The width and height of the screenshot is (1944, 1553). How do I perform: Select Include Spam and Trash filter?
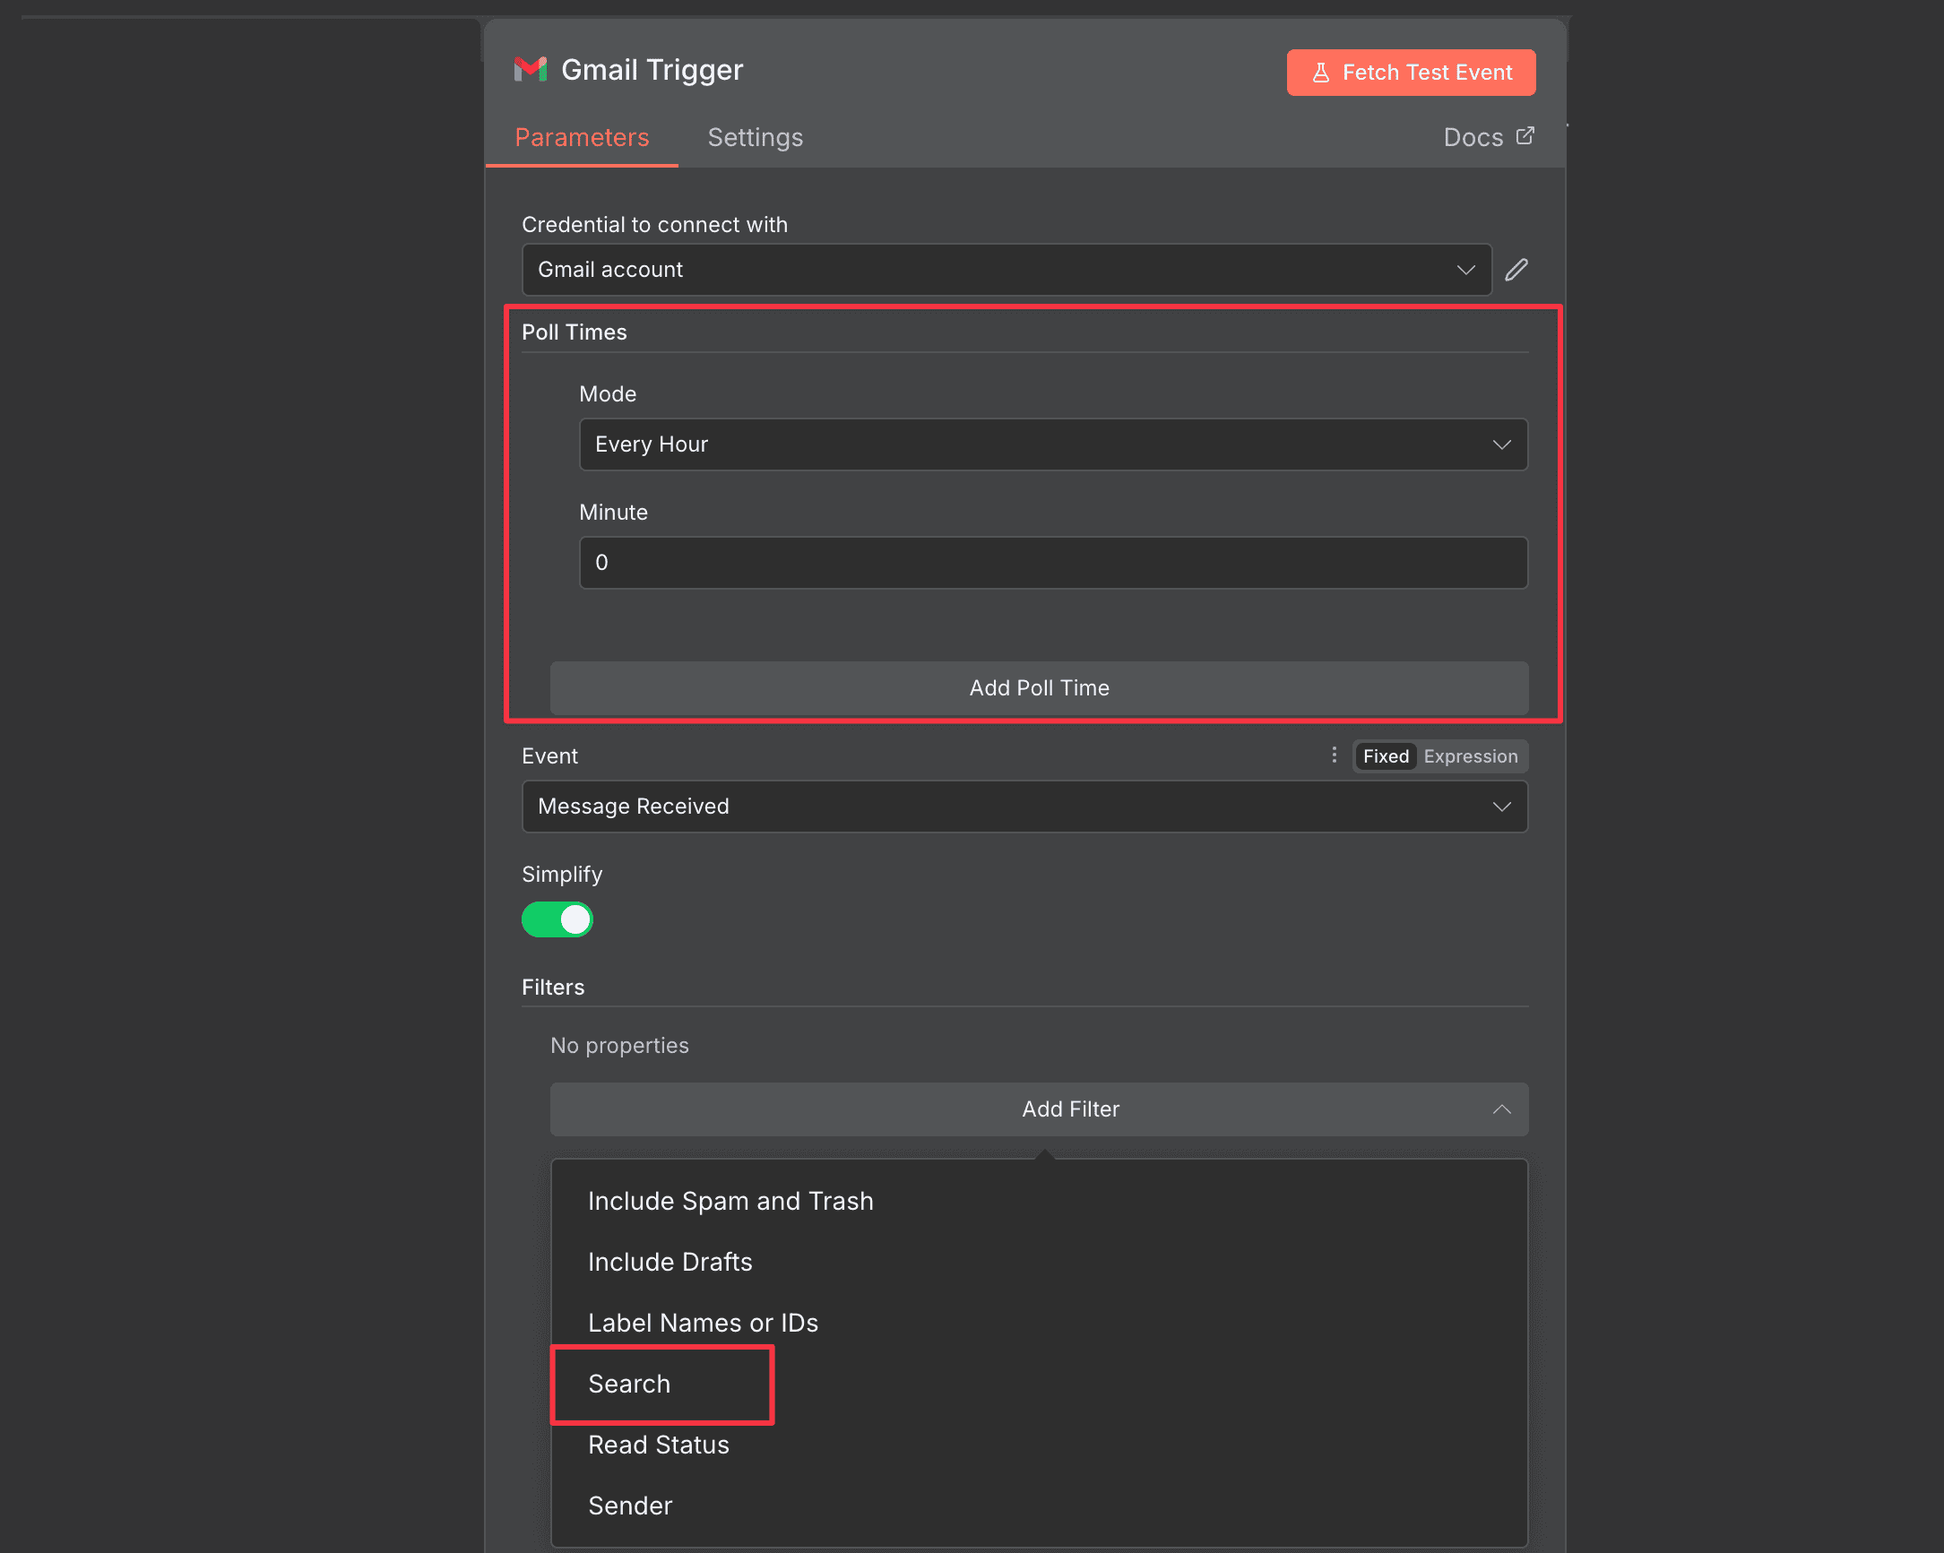[730, 1201]
